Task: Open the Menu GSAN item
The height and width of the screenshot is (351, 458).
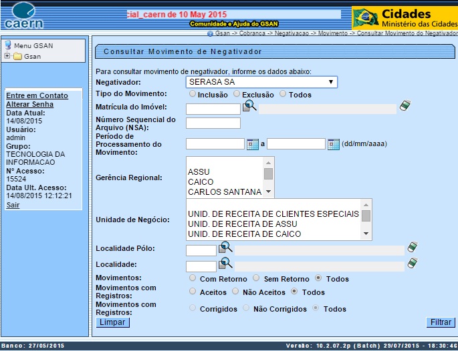Action: coord(33,45)
